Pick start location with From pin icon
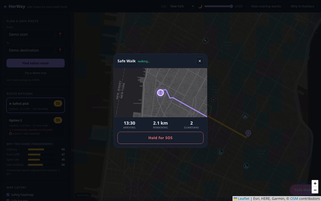Viewport: 321px width, 201px height. (60, 34)
